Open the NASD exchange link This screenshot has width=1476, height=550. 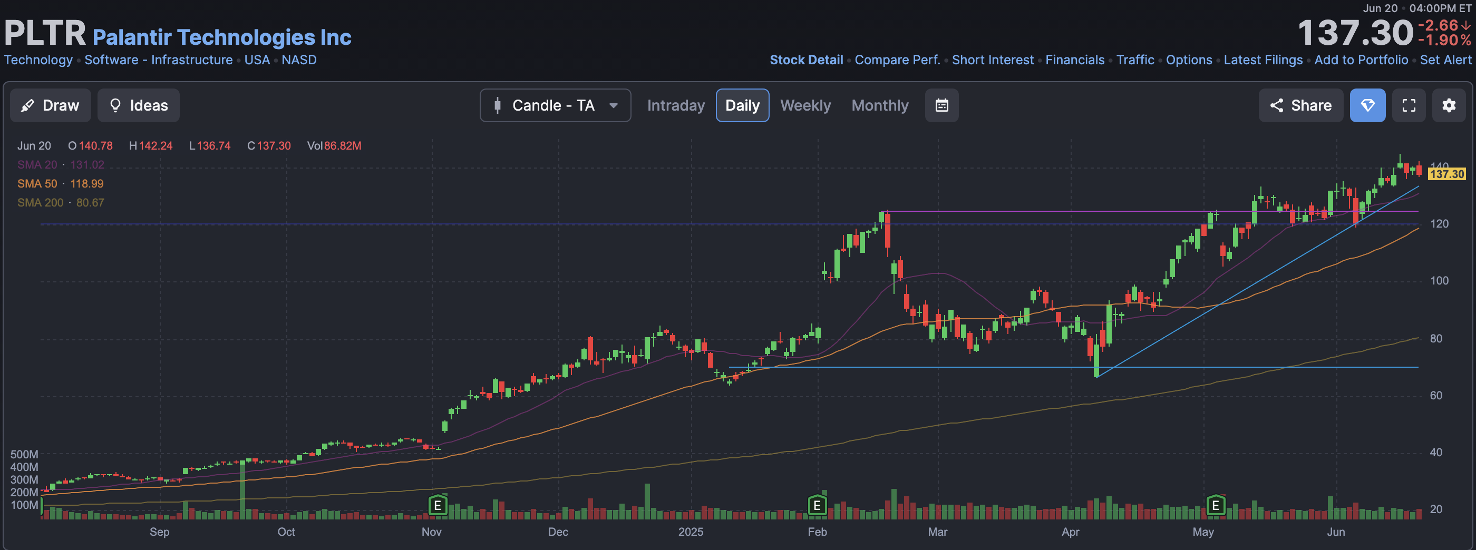click(x=299, y=60)
